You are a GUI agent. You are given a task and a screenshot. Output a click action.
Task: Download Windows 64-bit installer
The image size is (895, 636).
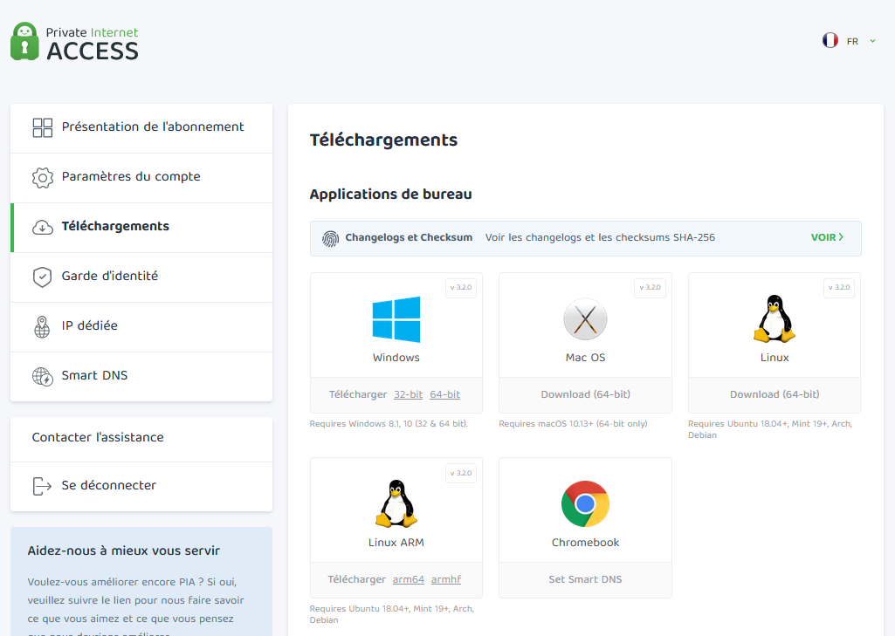pos(444,394)
